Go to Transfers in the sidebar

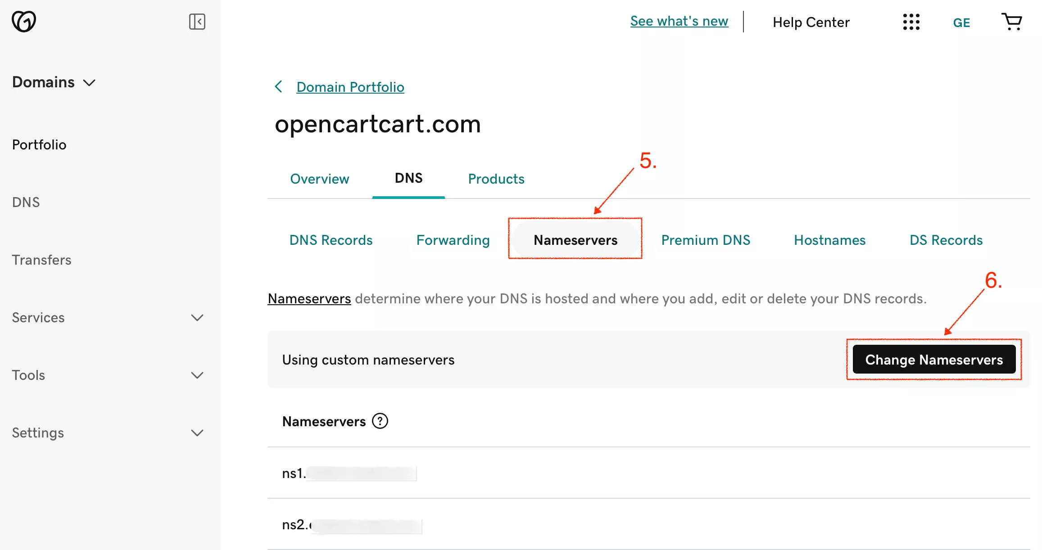pyautogui.click(x=41, y=260)
